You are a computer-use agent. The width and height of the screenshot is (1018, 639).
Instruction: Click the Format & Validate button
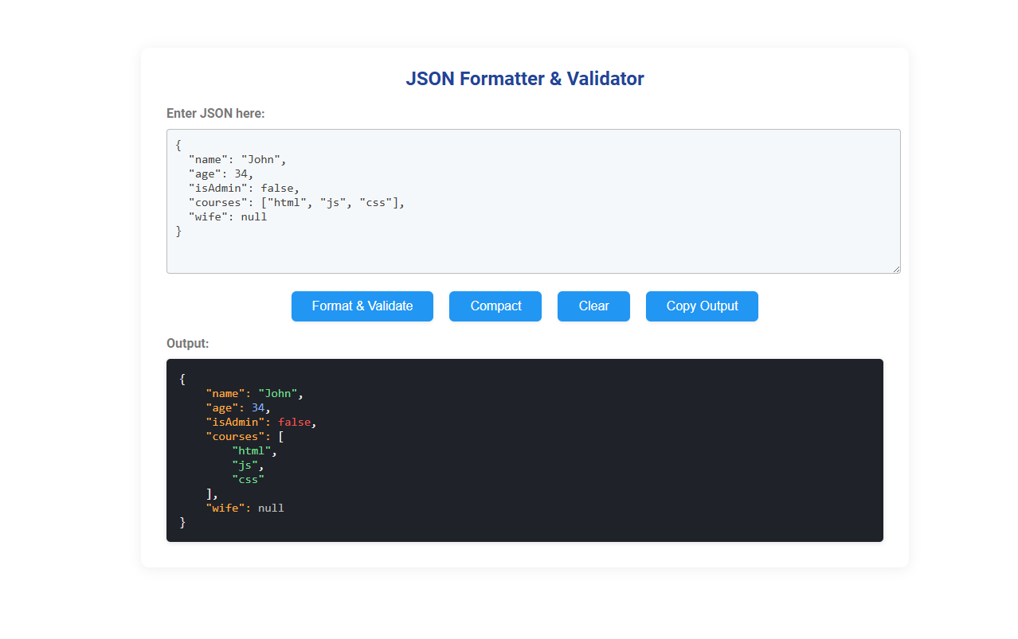pyautogui.click(x=362, y=306)
